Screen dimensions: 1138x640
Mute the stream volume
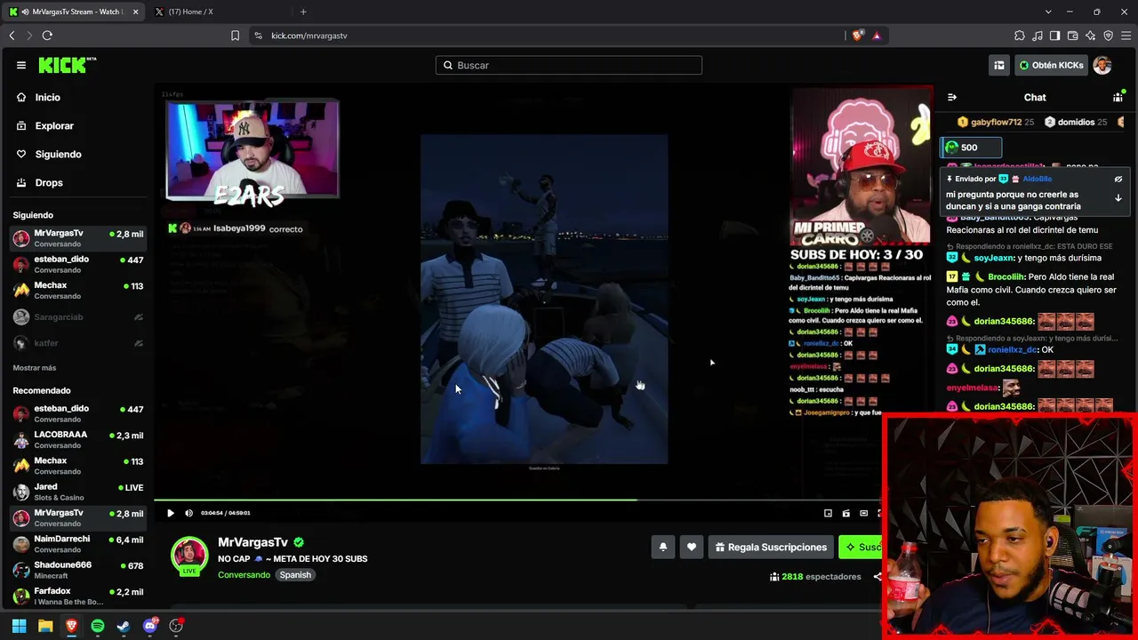pyautogui.click(x=188, y=513)
